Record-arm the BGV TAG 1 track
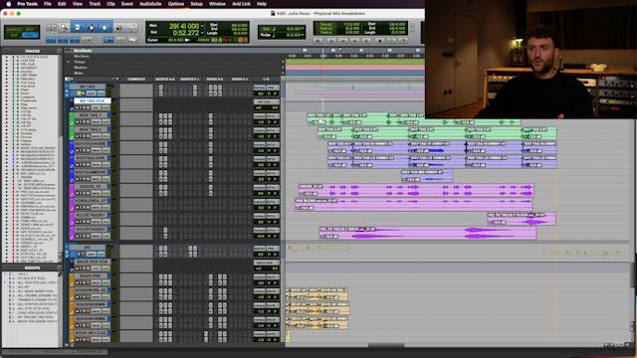Screen dimensions: 637x358 [78, 121]
